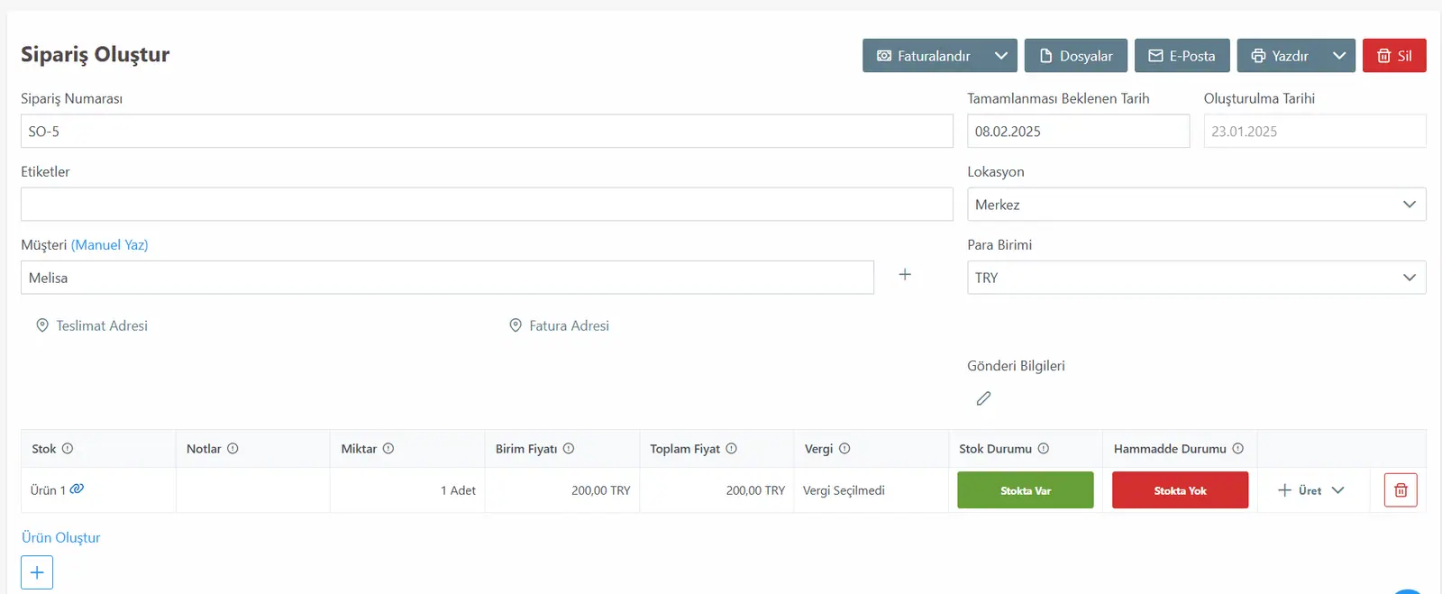Click the info icon next to Toplam Fiyat
Image resolution: width=1442 pixels, height=594 pixels.
pyautogui.click(x=732, y=448)
